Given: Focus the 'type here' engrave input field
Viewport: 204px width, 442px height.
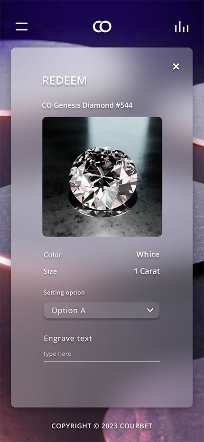Looking at the screenshot, I should coord(102,354).
